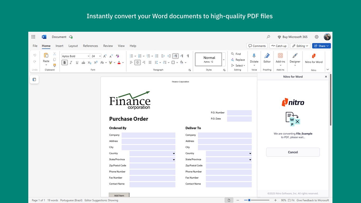Image resolution: width=361 pixels, height=203 pixels.
Task: Open the Editing mode dropdown
Action: coord(300,46)
